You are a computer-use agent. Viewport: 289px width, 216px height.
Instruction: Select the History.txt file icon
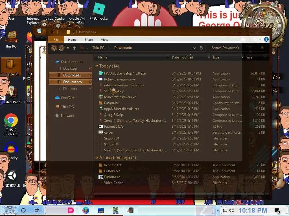(101, 171)
